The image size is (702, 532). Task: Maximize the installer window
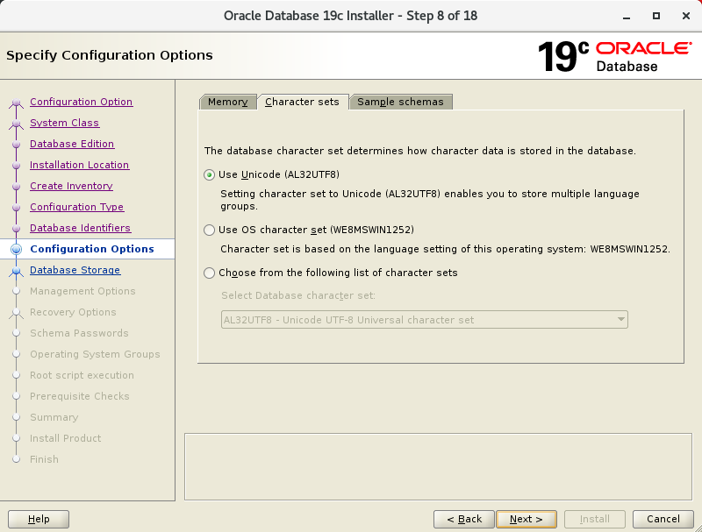tap(655, 16)
